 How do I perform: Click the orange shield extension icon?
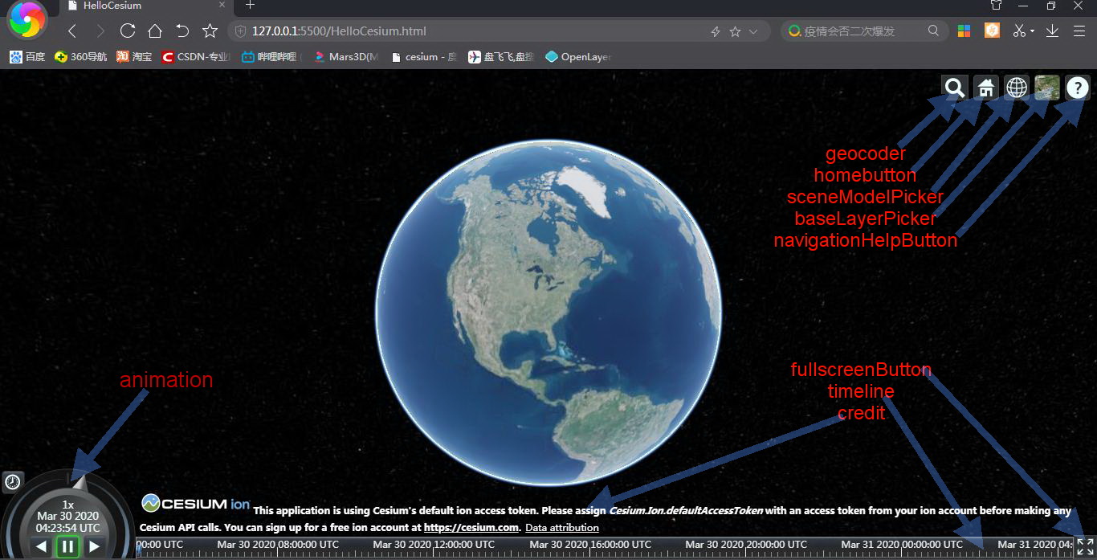point(993,31)
